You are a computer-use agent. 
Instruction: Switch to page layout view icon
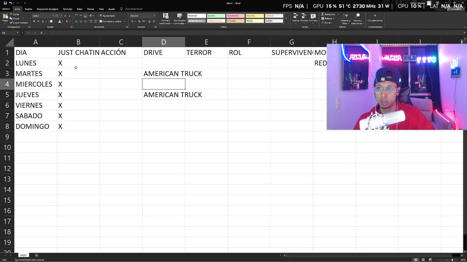pos(423,259)
